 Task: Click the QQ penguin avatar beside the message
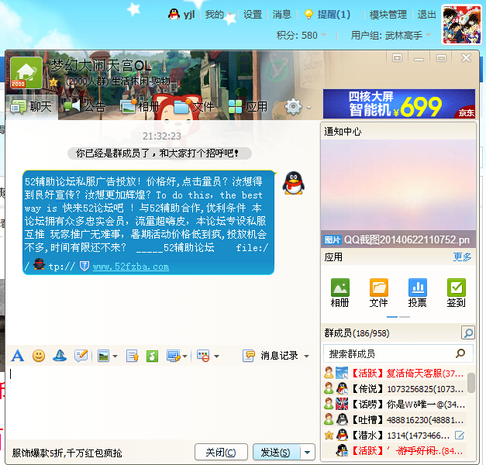click(x=293, y=183)
